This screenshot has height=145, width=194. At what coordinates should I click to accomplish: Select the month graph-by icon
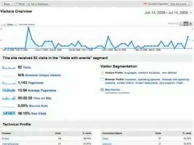click(x=190, y=24)
